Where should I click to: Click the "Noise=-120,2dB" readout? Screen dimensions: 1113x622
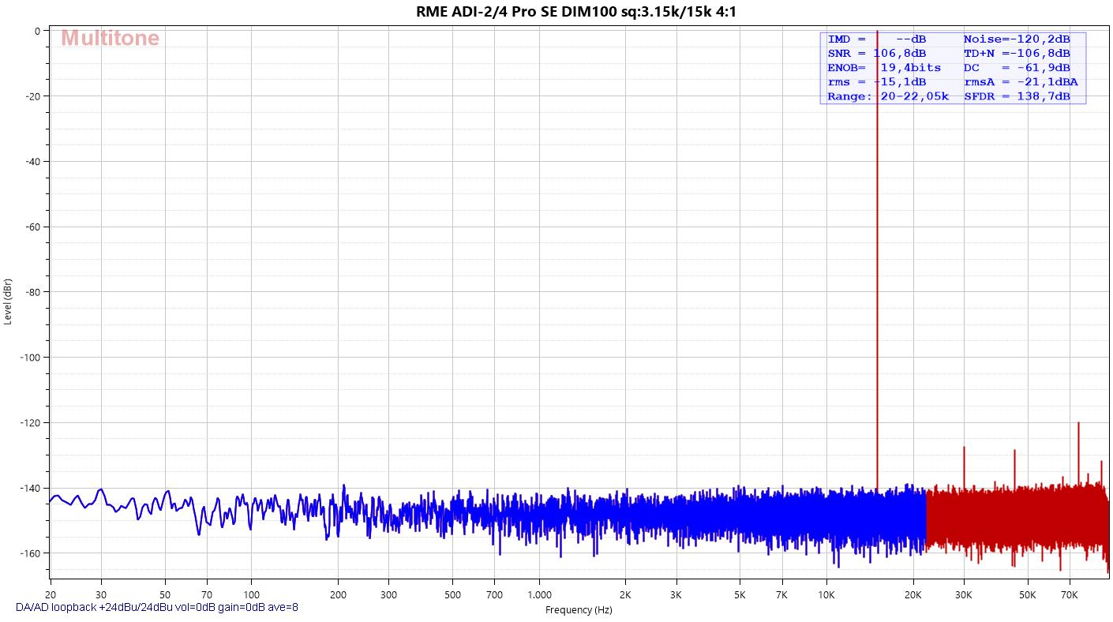(1017, 39)
